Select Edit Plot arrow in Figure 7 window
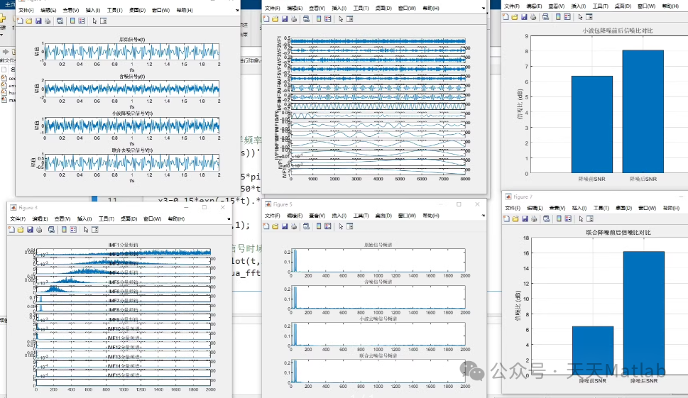Image resolution: width=688 pixels, height=398 pixels. click(581, 219)
